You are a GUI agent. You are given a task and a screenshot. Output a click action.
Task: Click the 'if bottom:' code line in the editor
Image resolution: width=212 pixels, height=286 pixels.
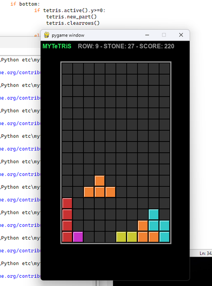pos(25,4)
